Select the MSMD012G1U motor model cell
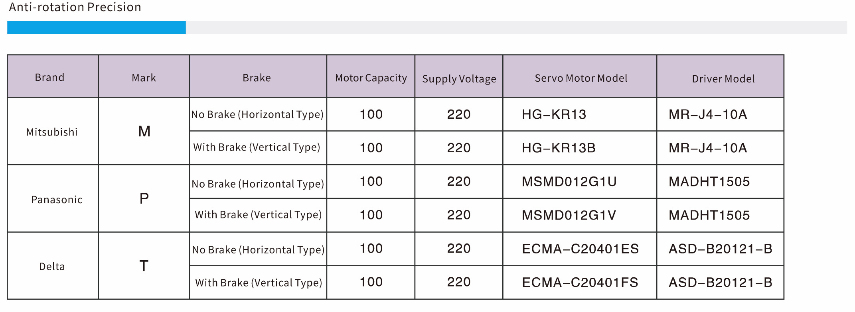The width and height of the screenshot is (855, 312). tap(569, 182)
